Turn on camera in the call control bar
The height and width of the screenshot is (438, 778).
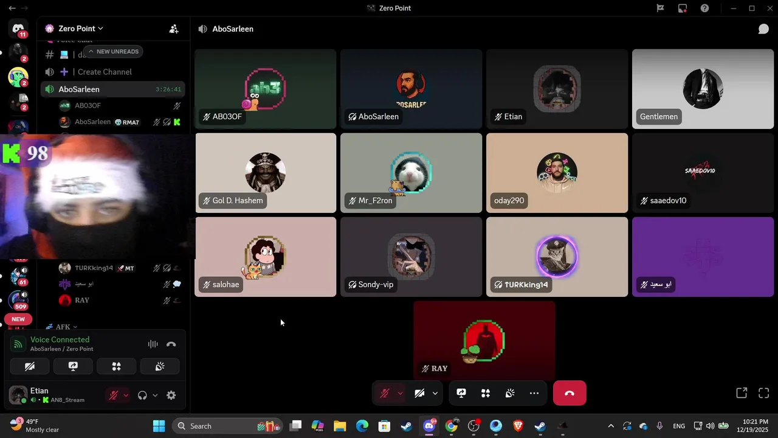[419, 394]
